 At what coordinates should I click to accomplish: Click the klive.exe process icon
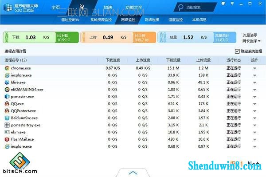coord(7,83)
